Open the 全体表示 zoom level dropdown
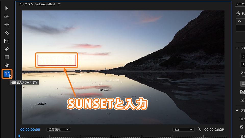 (x=58, y=129)
